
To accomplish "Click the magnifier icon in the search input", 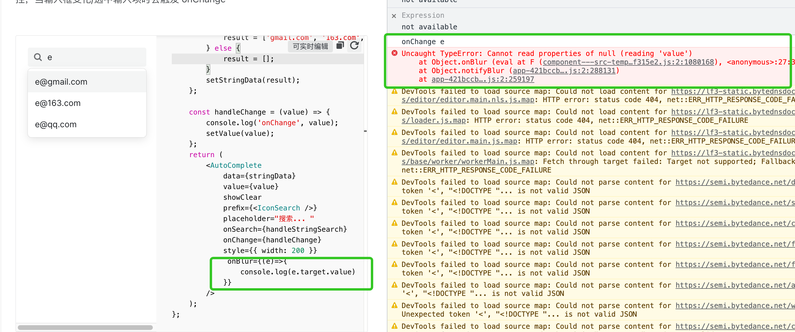I will pyautogui.click(x=38, y=57).
